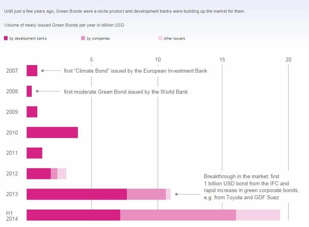Click the dark pink development banks legend swatch
The width and height of the screenshot is (309, 227).
[x=6, y=38]
